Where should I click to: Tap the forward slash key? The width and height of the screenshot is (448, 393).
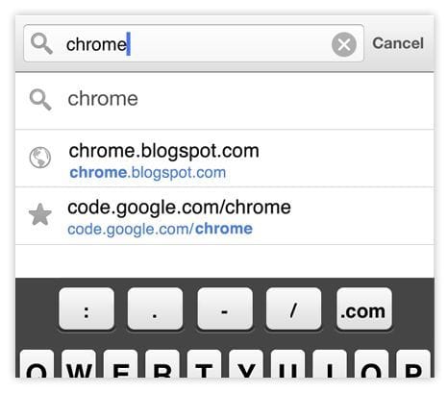pos(293,308)
